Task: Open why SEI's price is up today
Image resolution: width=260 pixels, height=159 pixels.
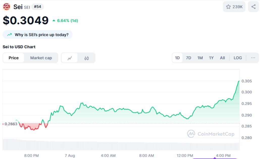Action: point(37,34)
